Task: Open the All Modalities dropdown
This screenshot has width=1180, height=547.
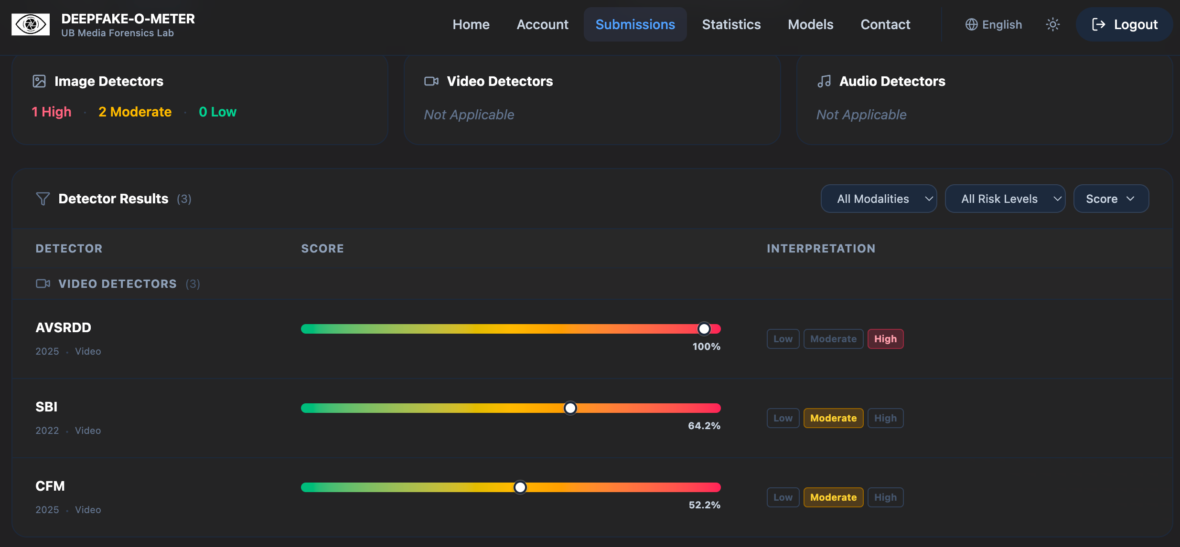Action: pos(879,199)
